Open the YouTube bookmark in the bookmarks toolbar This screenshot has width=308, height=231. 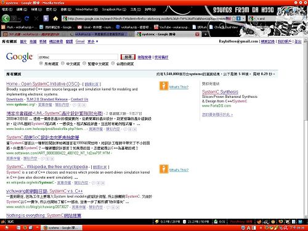[171, 27]
